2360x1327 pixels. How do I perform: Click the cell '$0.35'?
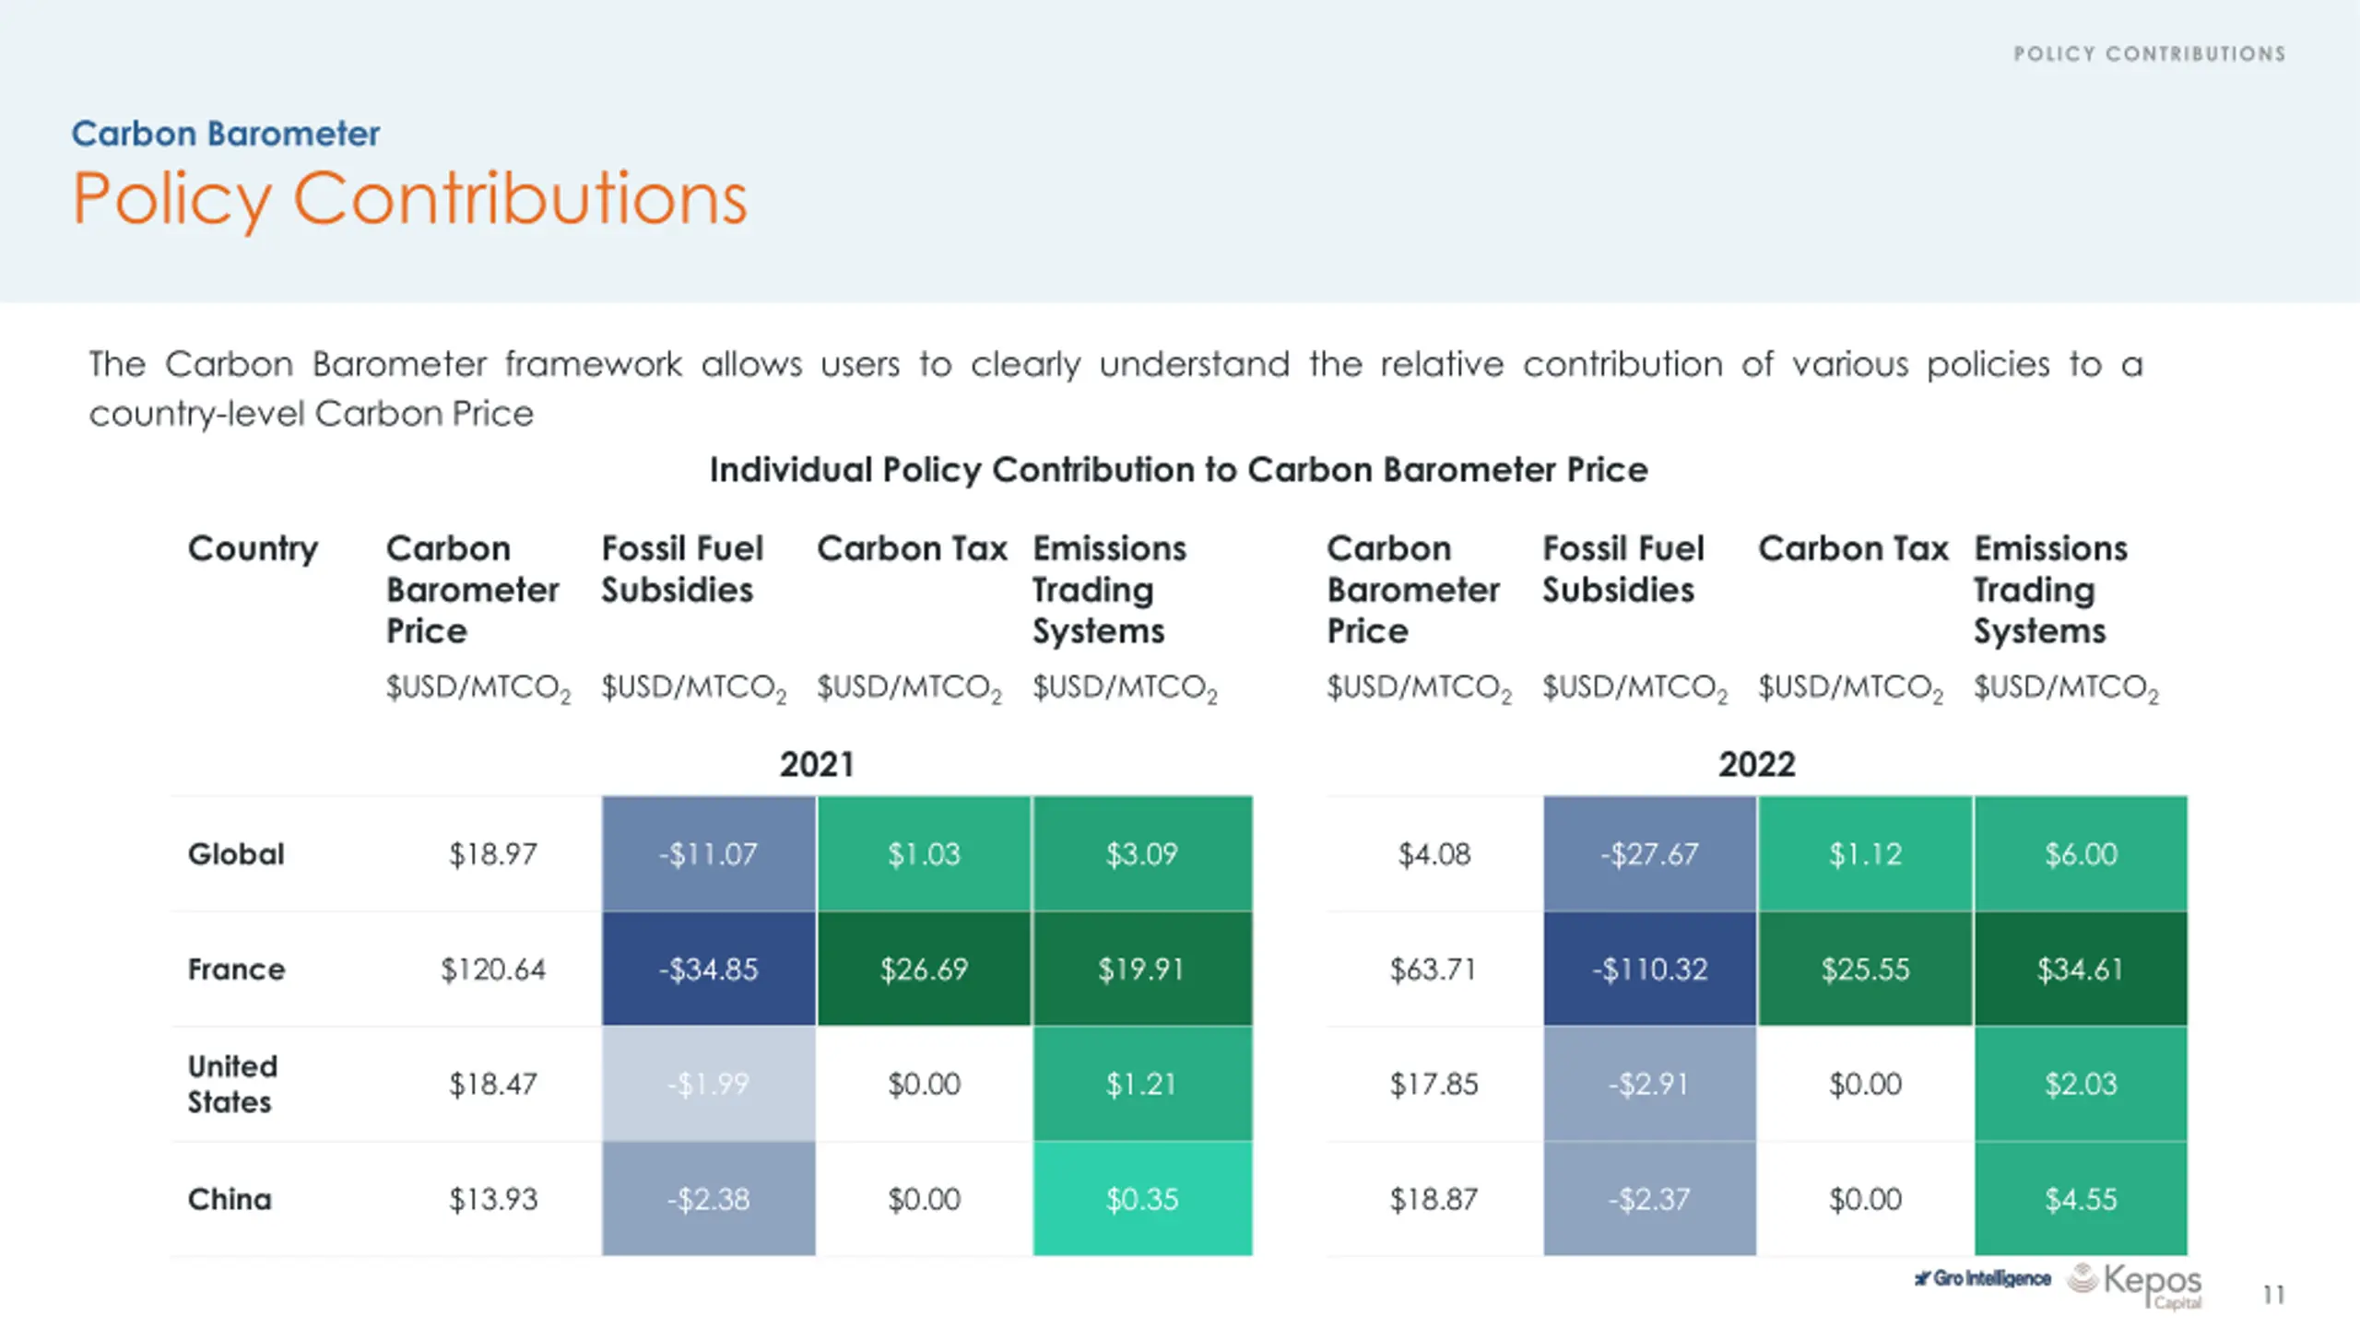[1142, 1199]
